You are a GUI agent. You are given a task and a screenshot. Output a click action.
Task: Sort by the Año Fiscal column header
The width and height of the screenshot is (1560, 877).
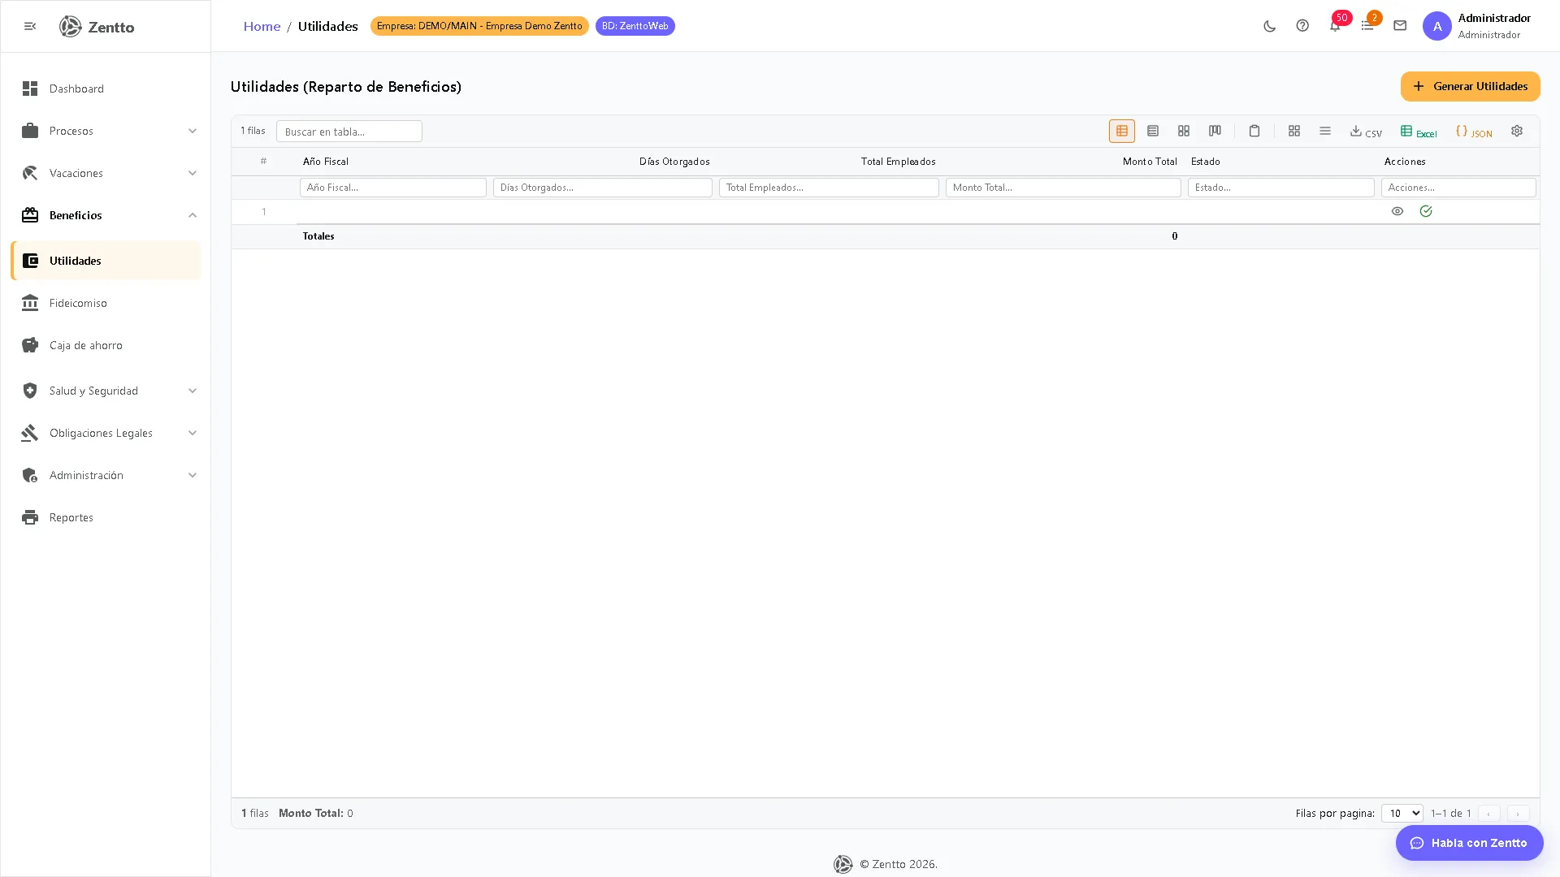(x=326, y=162)
